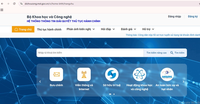Expand the Phản ánh kiến nghị dropdown
Image resolution: width=200 pixels, height=104 pixels.
pos(80,29)
